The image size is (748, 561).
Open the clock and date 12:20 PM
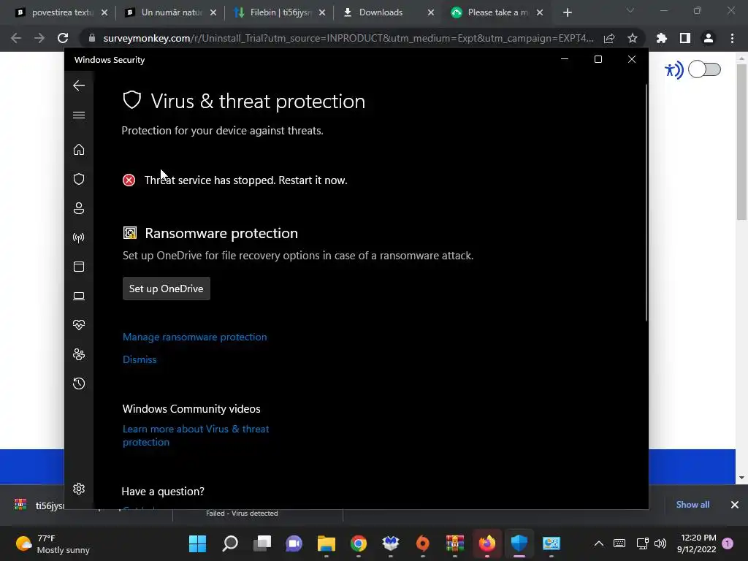[x=696, y=543]
